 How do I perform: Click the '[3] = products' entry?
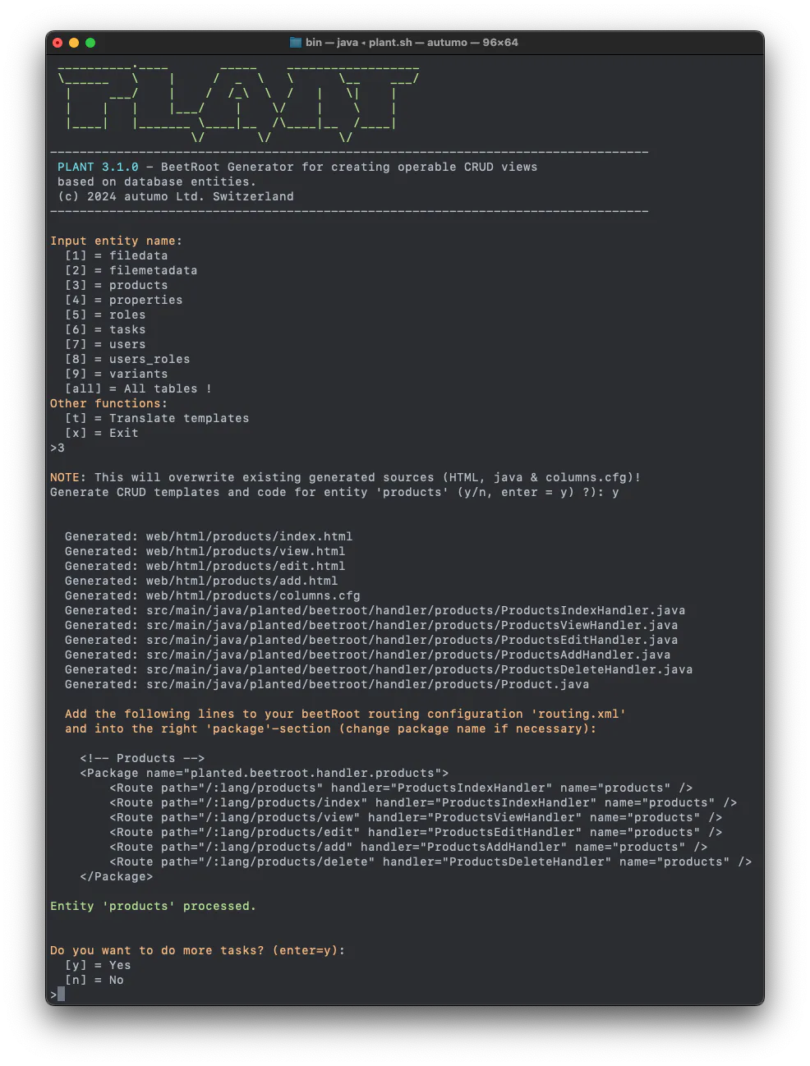click(x=116, y=285)
